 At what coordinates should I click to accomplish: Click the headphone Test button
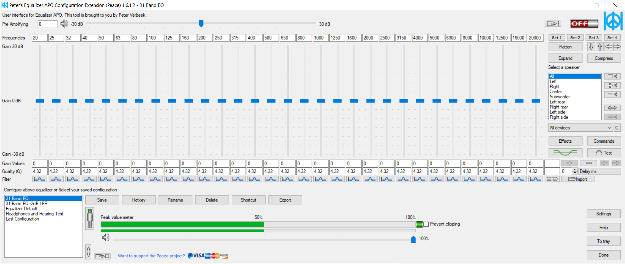(604, 153)
